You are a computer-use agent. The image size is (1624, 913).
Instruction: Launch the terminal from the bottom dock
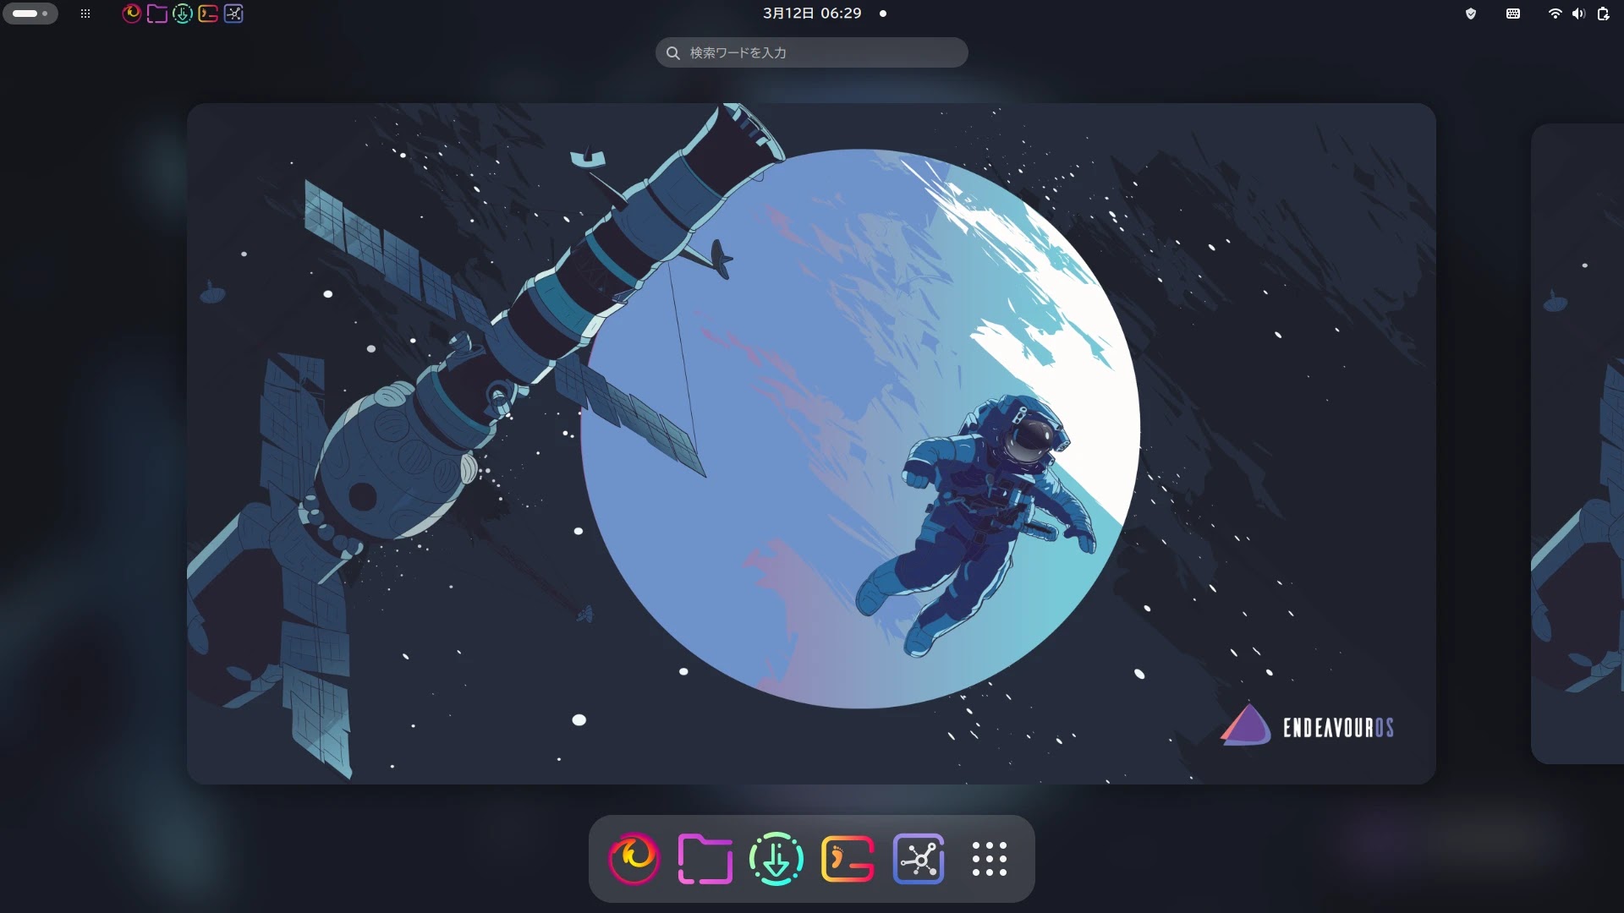pyautogui.click(x=847, y=859)
